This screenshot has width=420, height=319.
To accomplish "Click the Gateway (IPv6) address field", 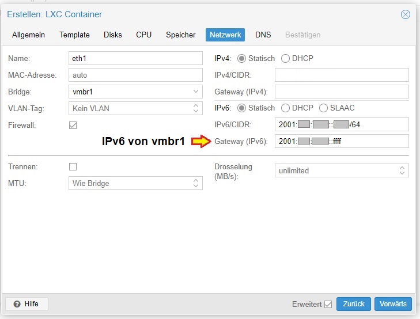I will pyautogui.click(x=341, y=141).
